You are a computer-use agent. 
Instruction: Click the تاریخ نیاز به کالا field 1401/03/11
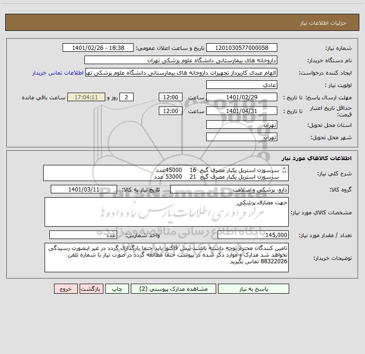tap(84, 189)
